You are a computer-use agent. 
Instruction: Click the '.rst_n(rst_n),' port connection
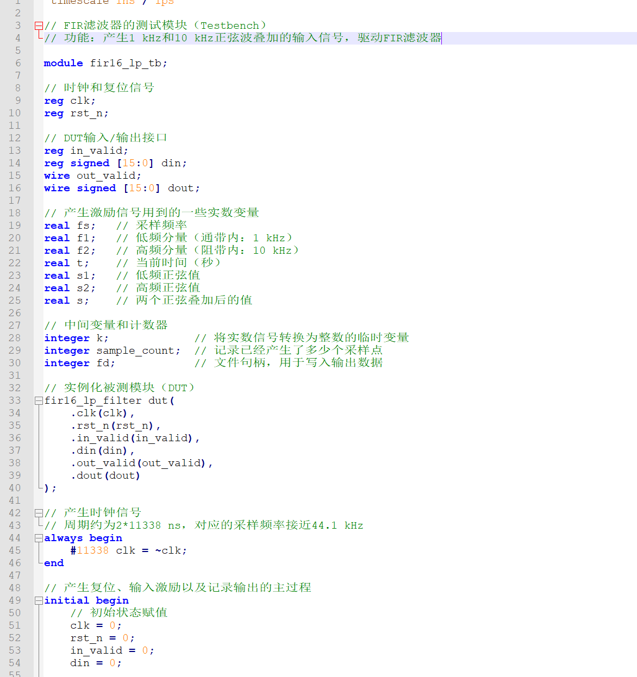coord(116,425)
